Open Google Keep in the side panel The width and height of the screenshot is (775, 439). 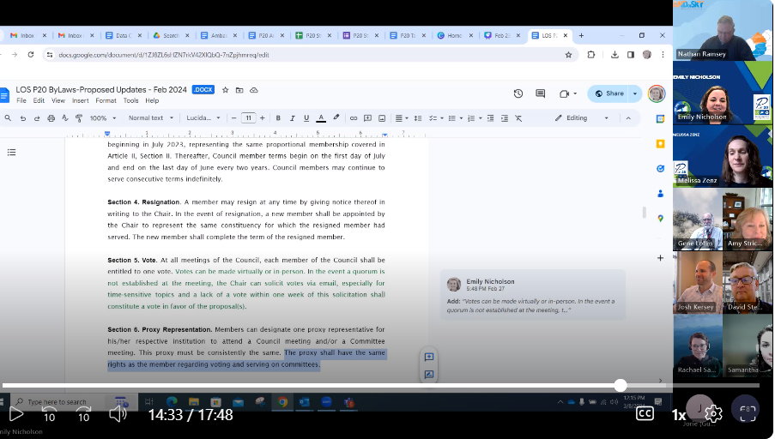(x=660, y=144)
